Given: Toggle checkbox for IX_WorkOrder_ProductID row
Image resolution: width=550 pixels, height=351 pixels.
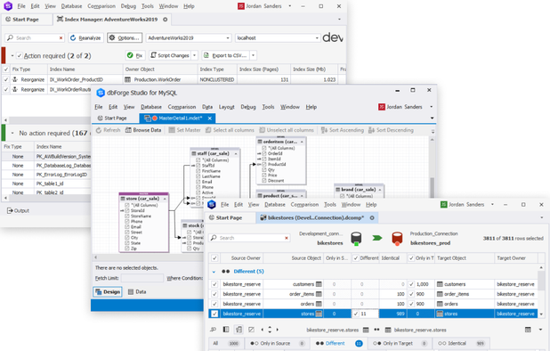Looking at the screenshot, I should tap(6, 79).
